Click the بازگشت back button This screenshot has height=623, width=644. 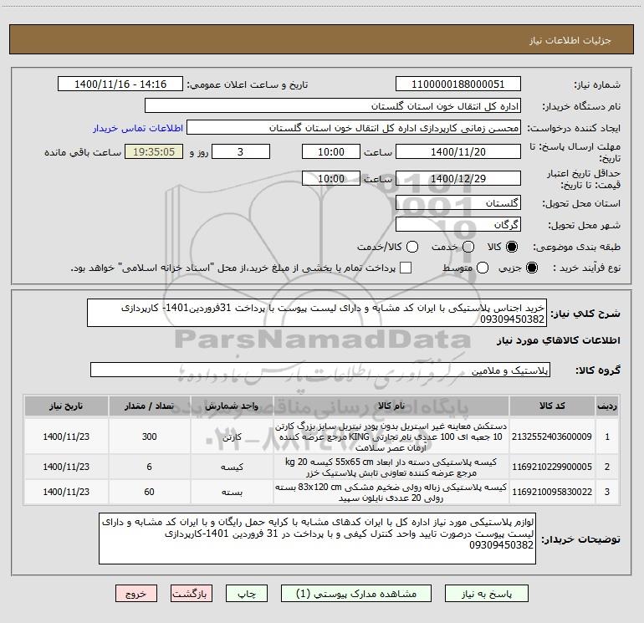(192, 594)
